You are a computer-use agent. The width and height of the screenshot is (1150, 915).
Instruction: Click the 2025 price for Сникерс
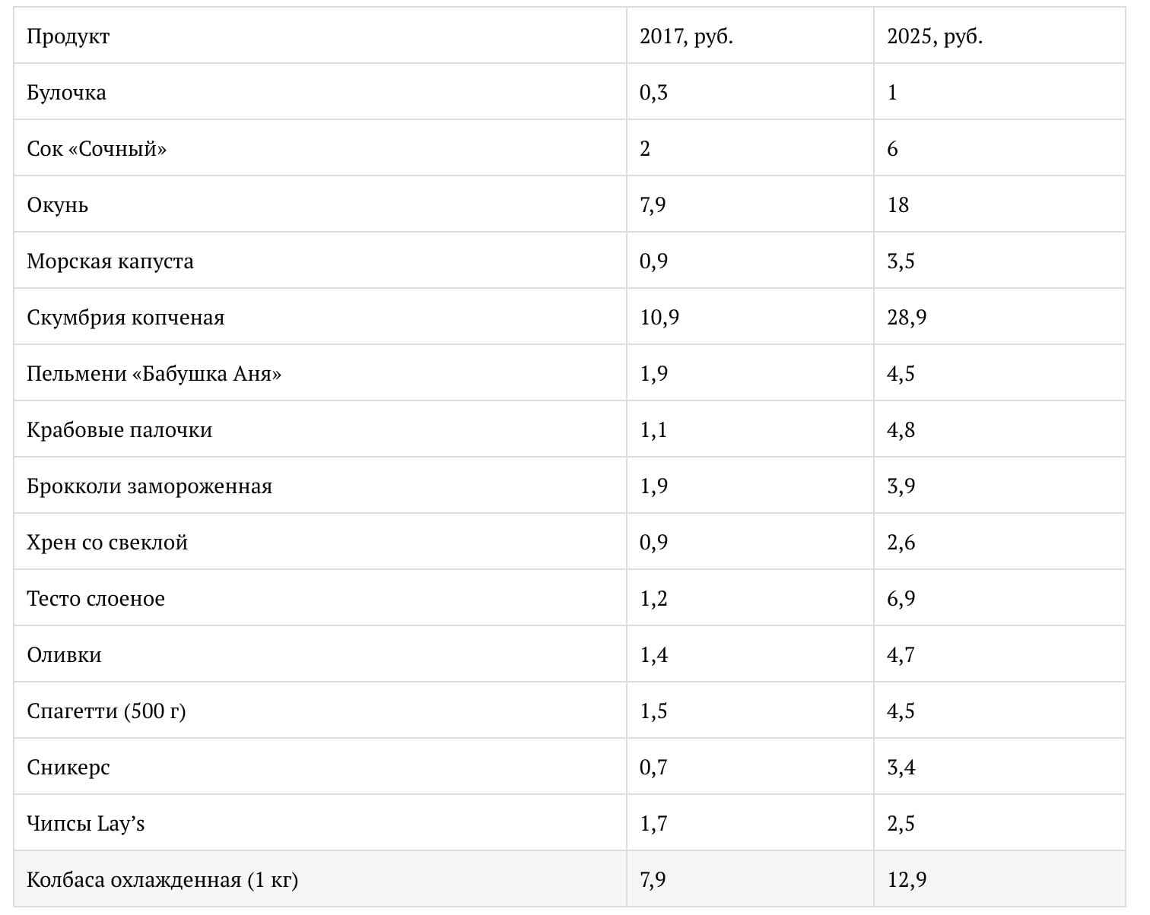901,768
